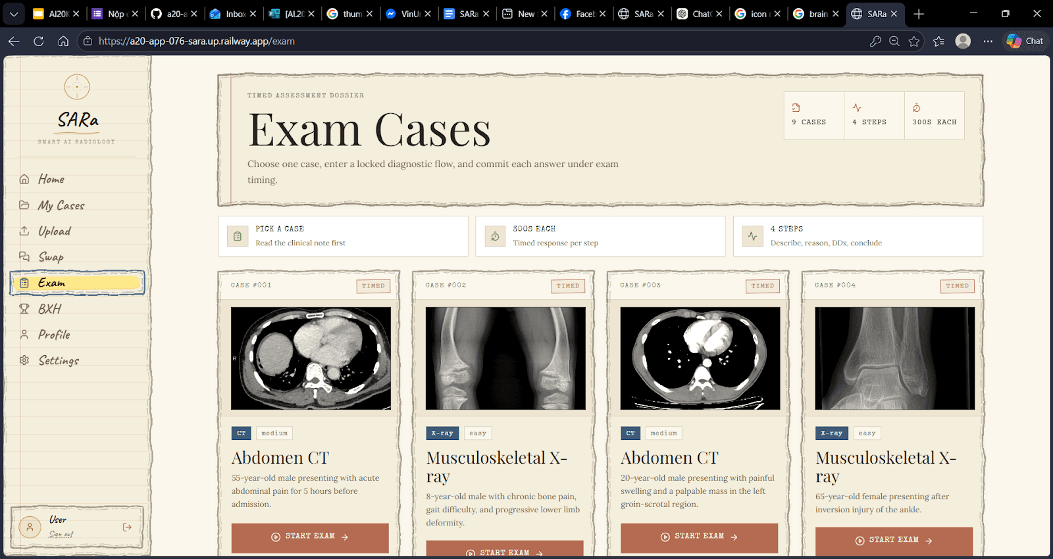
Task: Click the 4 STEPS pulse icon
Action: pyautogui.click(x=857, y=108)
